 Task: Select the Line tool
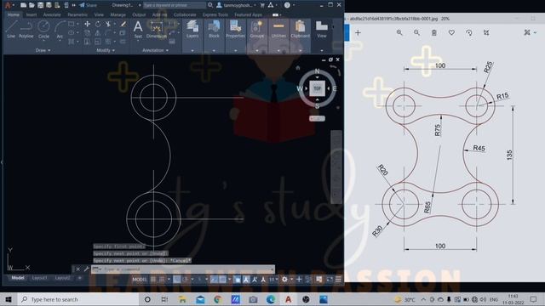click(11, 29)
